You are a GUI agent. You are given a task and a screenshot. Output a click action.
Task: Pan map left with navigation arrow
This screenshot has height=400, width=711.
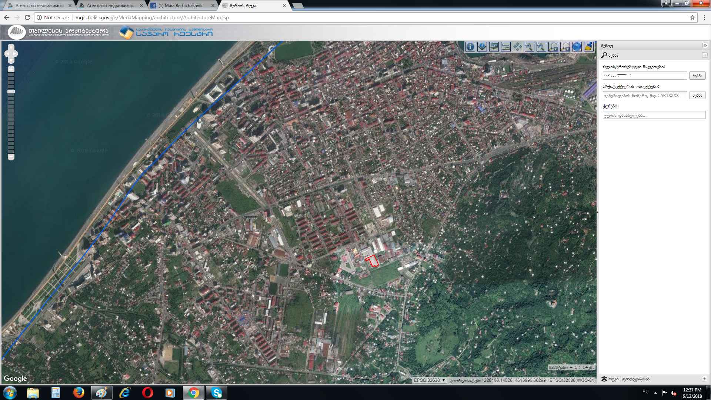point(7,54)
